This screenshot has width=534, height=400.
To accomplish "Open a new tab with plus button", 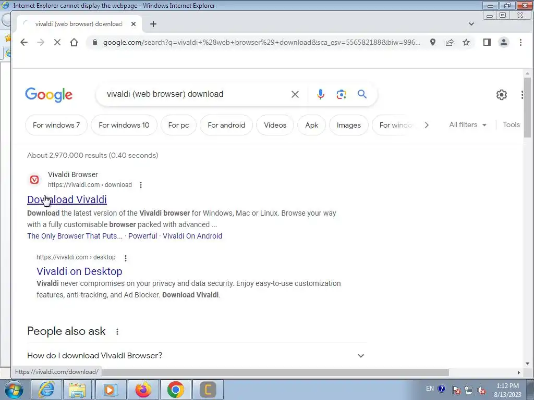I will (153, 24).
